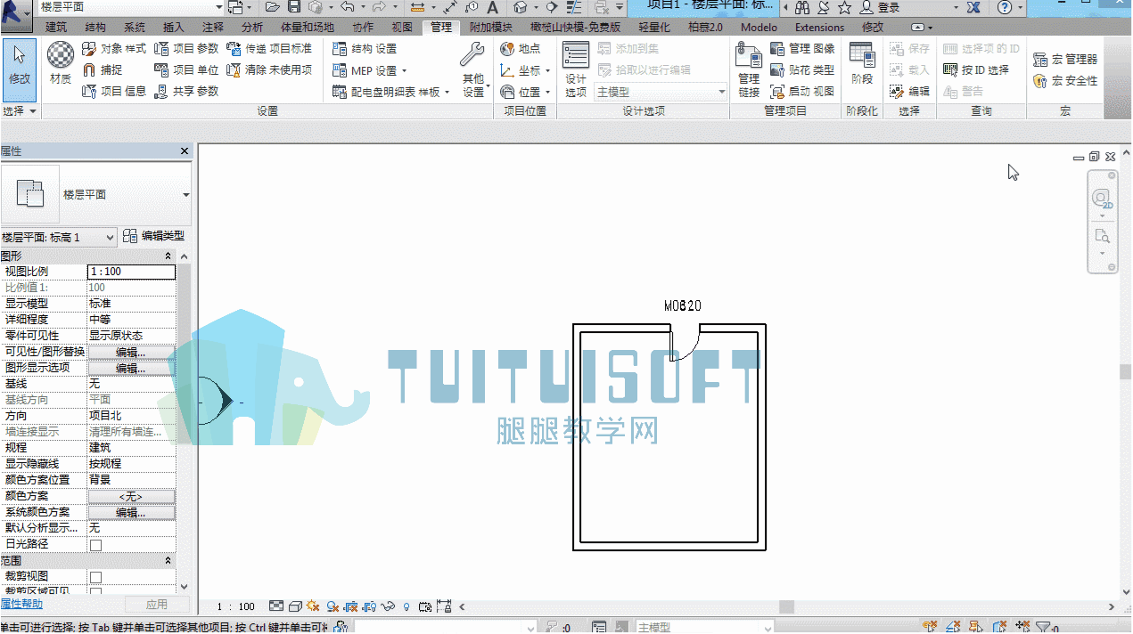Click 共享参数 shared parameters
1133x634 pixels.
pyautogui.click(x=186, y=91)
